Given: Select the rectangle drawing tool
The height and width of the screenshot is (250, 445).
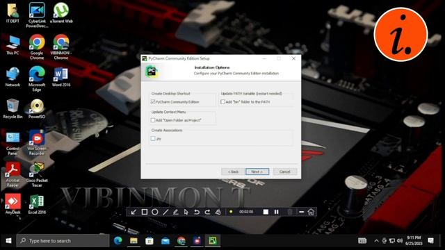Looking at the screenshot, I should click(x=144, y=212).
